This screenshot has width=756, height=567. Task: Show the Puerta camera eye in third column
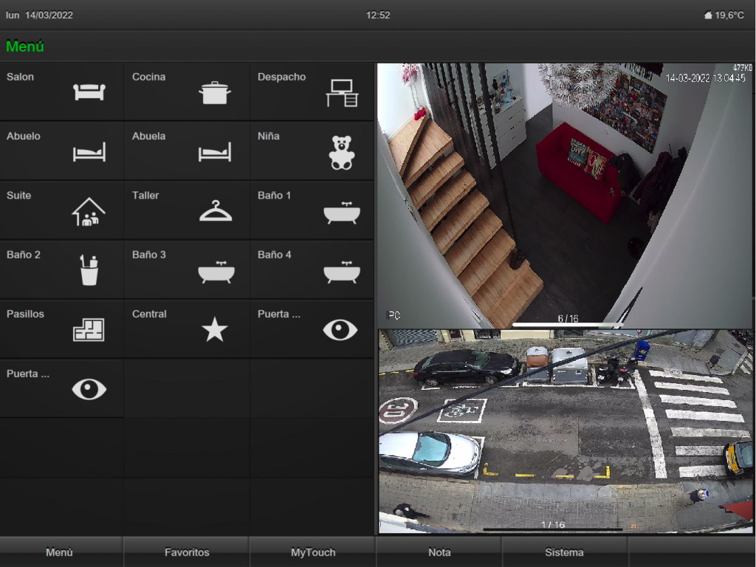point(340,329)
